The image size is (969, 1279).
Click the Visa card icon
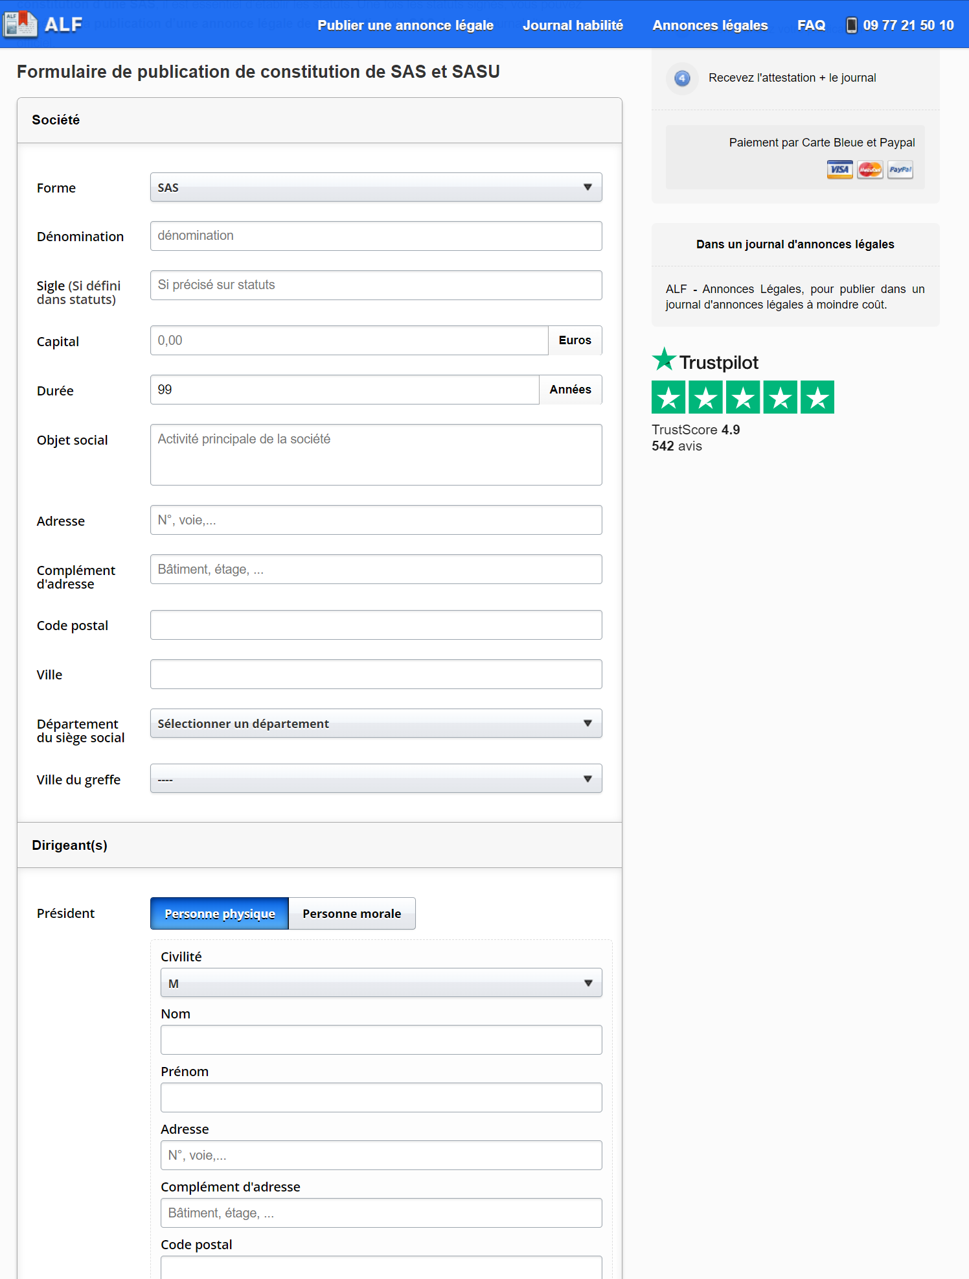[x=839, y=170]
